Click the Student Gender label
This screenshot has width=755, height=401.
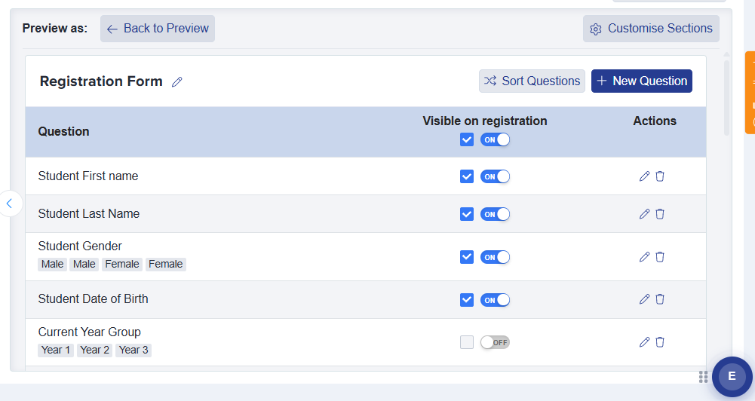[x=80, y=246]
